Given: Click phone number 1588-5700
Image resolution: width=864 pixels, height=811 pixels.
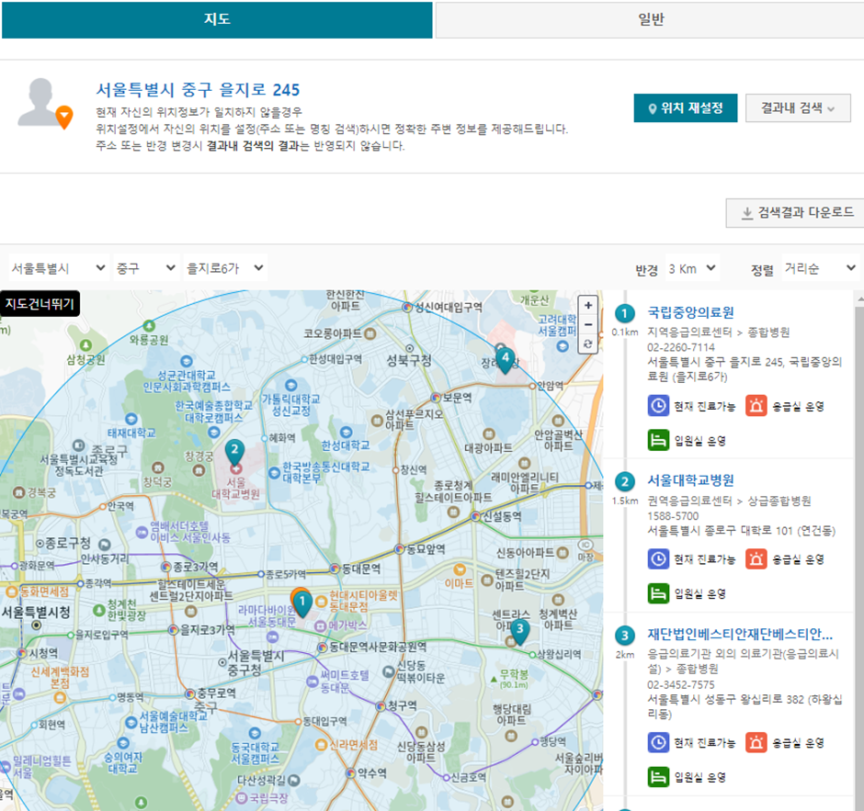Looking at the screenshot, I should coord(673,516).
